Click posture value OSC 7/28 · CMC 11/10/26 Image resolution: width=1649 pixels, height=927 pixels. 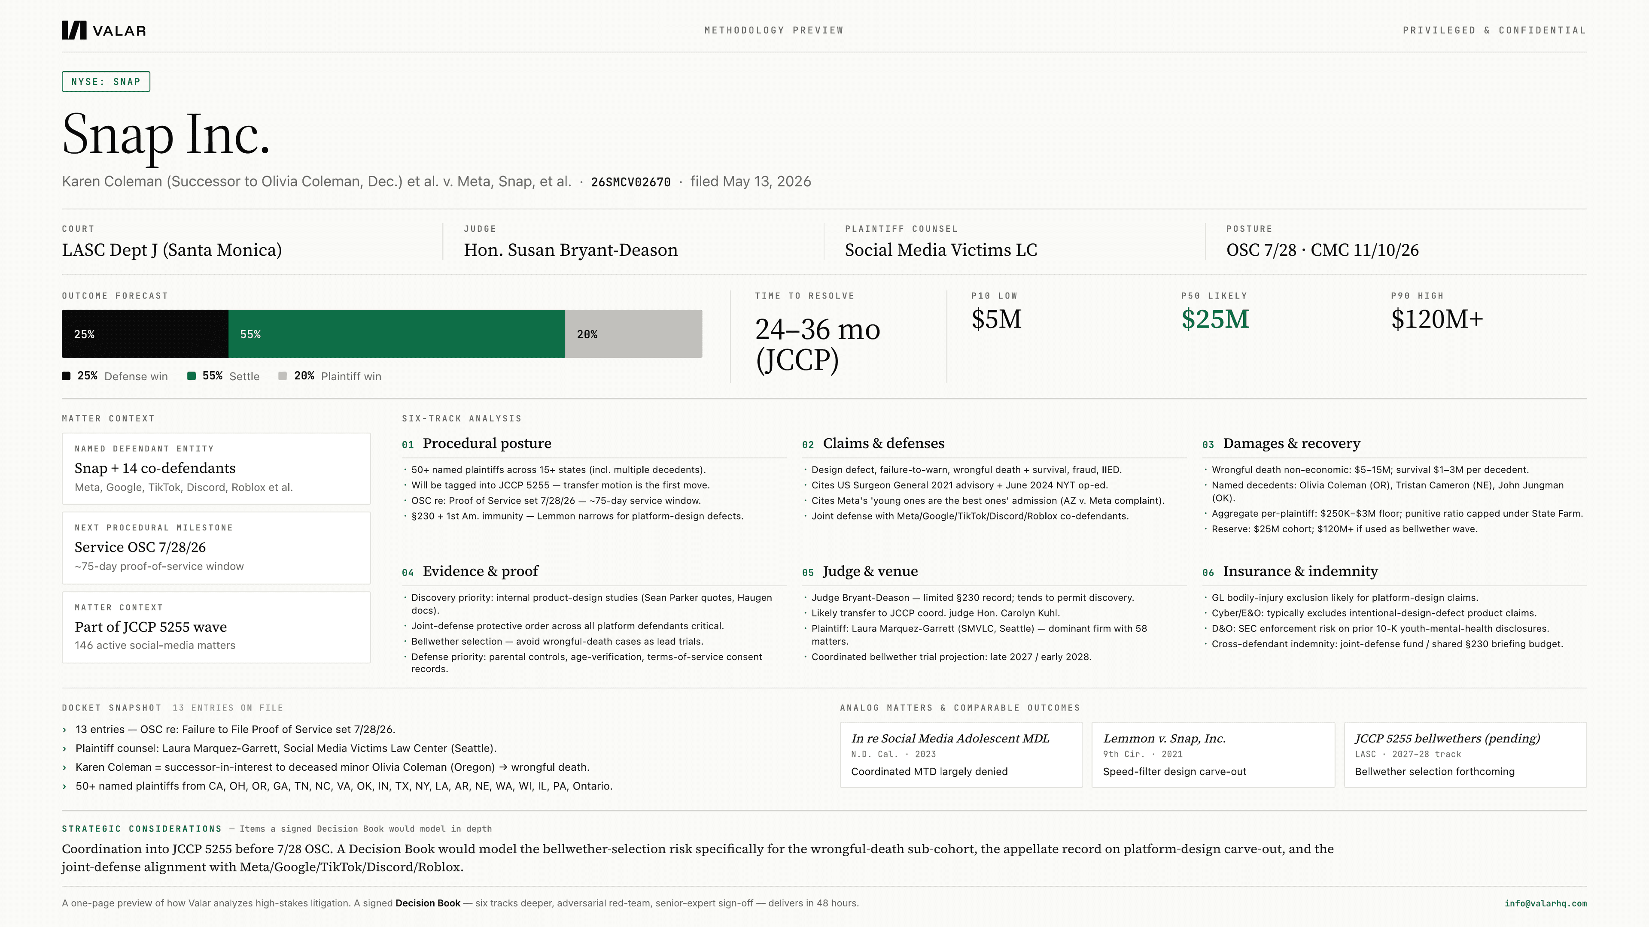point(1323,250)
